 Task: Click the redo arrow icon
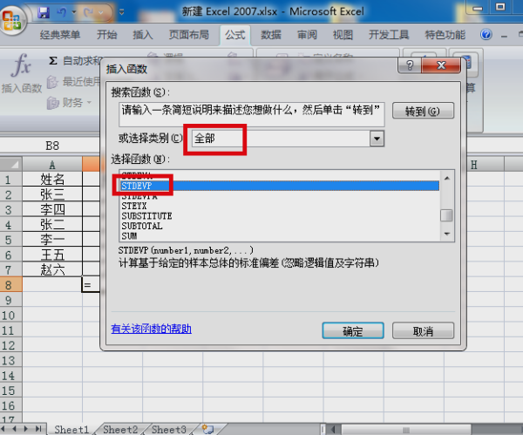[x=89, y=13]
